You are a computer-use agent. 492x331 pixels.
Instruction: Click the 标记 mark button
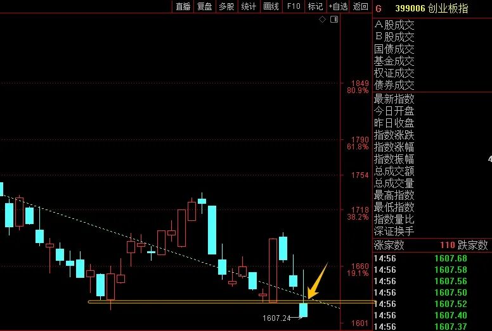click(315, 6)
